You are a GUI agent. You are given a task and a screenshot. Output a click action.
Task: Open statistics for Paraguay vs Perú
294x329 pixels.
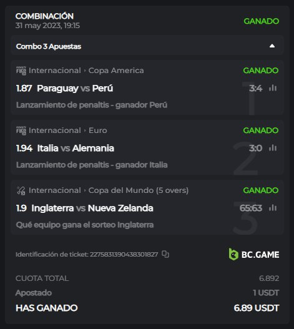tap(273, 88)
